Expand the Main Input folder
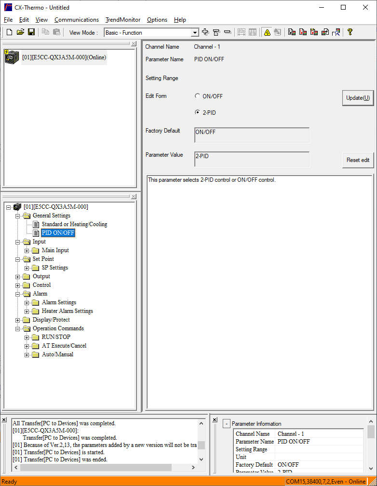 point(27,251)
